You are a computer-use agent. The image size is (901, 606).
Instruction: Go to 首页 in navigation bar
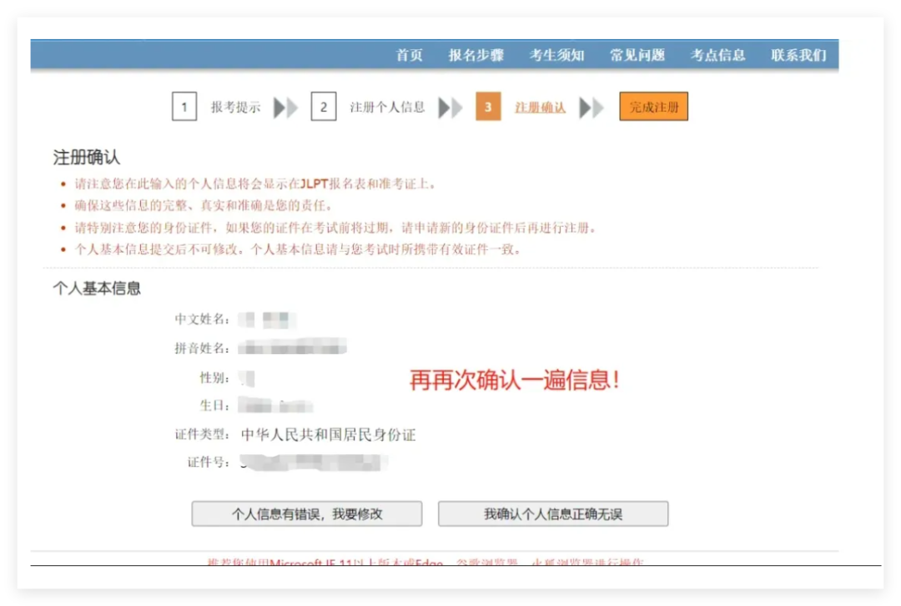(x=409, y=56)
